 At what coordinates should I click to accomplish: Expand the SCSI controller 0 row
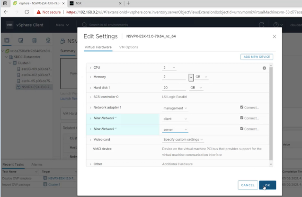tap(90, 97)
